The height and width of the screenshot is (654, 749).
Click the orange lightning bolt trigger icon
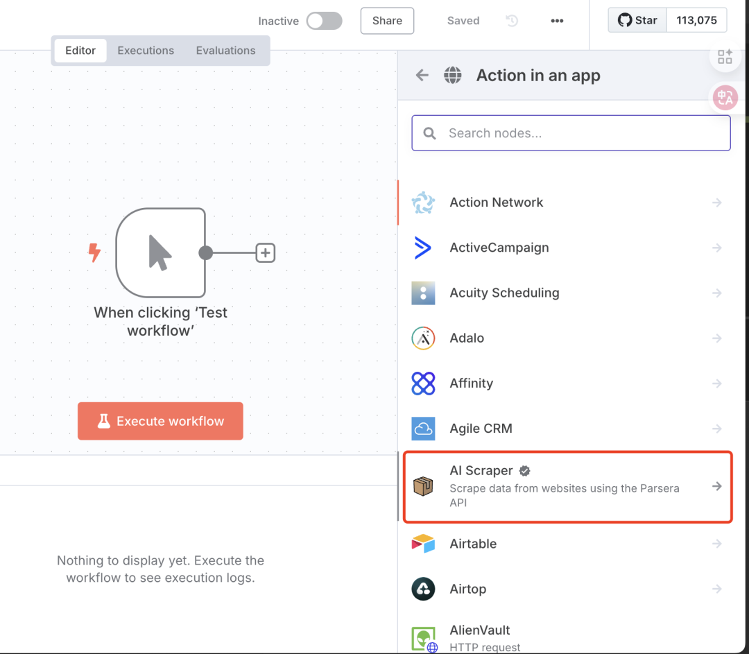pos(94,252)
